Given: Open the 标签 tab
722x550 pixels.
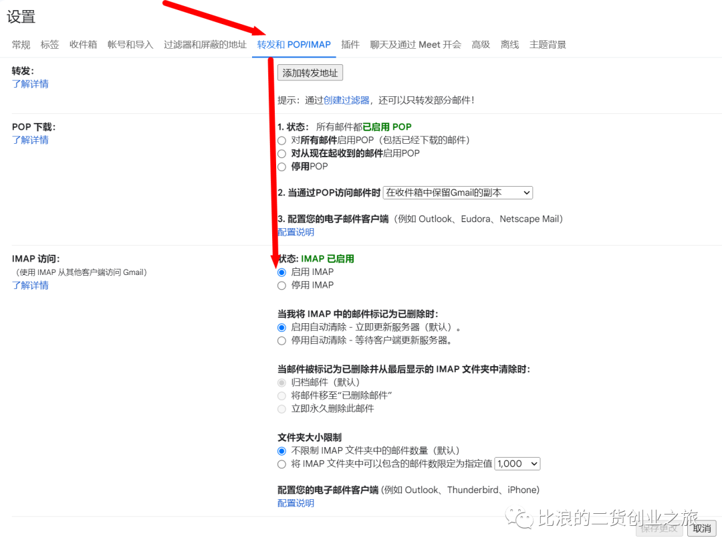Looking at the screenshot, I should (x=49, y=44).
